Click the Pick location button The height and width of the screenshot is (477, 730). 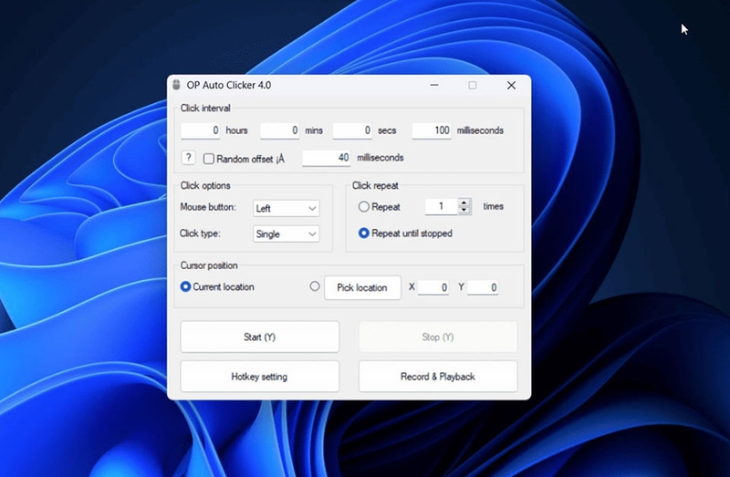tap(362, 287)
